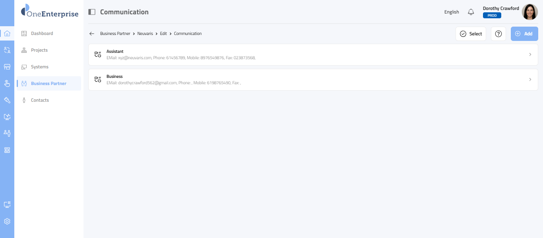This screenshot has height=238, width=543.
Task: Click the notification bell icon
Action: 471,12
